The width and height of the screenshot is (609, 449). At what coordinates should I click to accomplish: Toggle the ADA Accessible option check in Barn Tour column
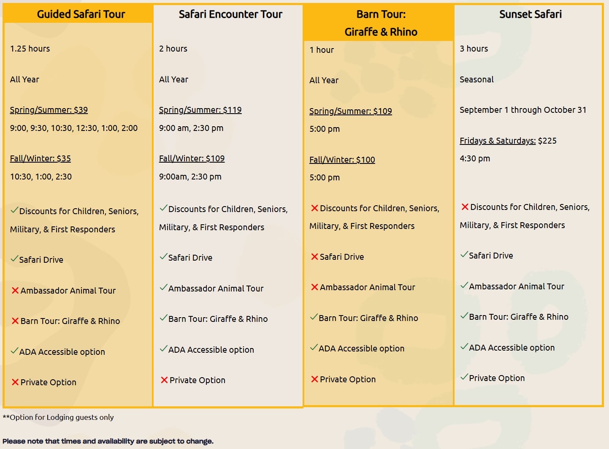pyautogui.click(x=314, y=348)
